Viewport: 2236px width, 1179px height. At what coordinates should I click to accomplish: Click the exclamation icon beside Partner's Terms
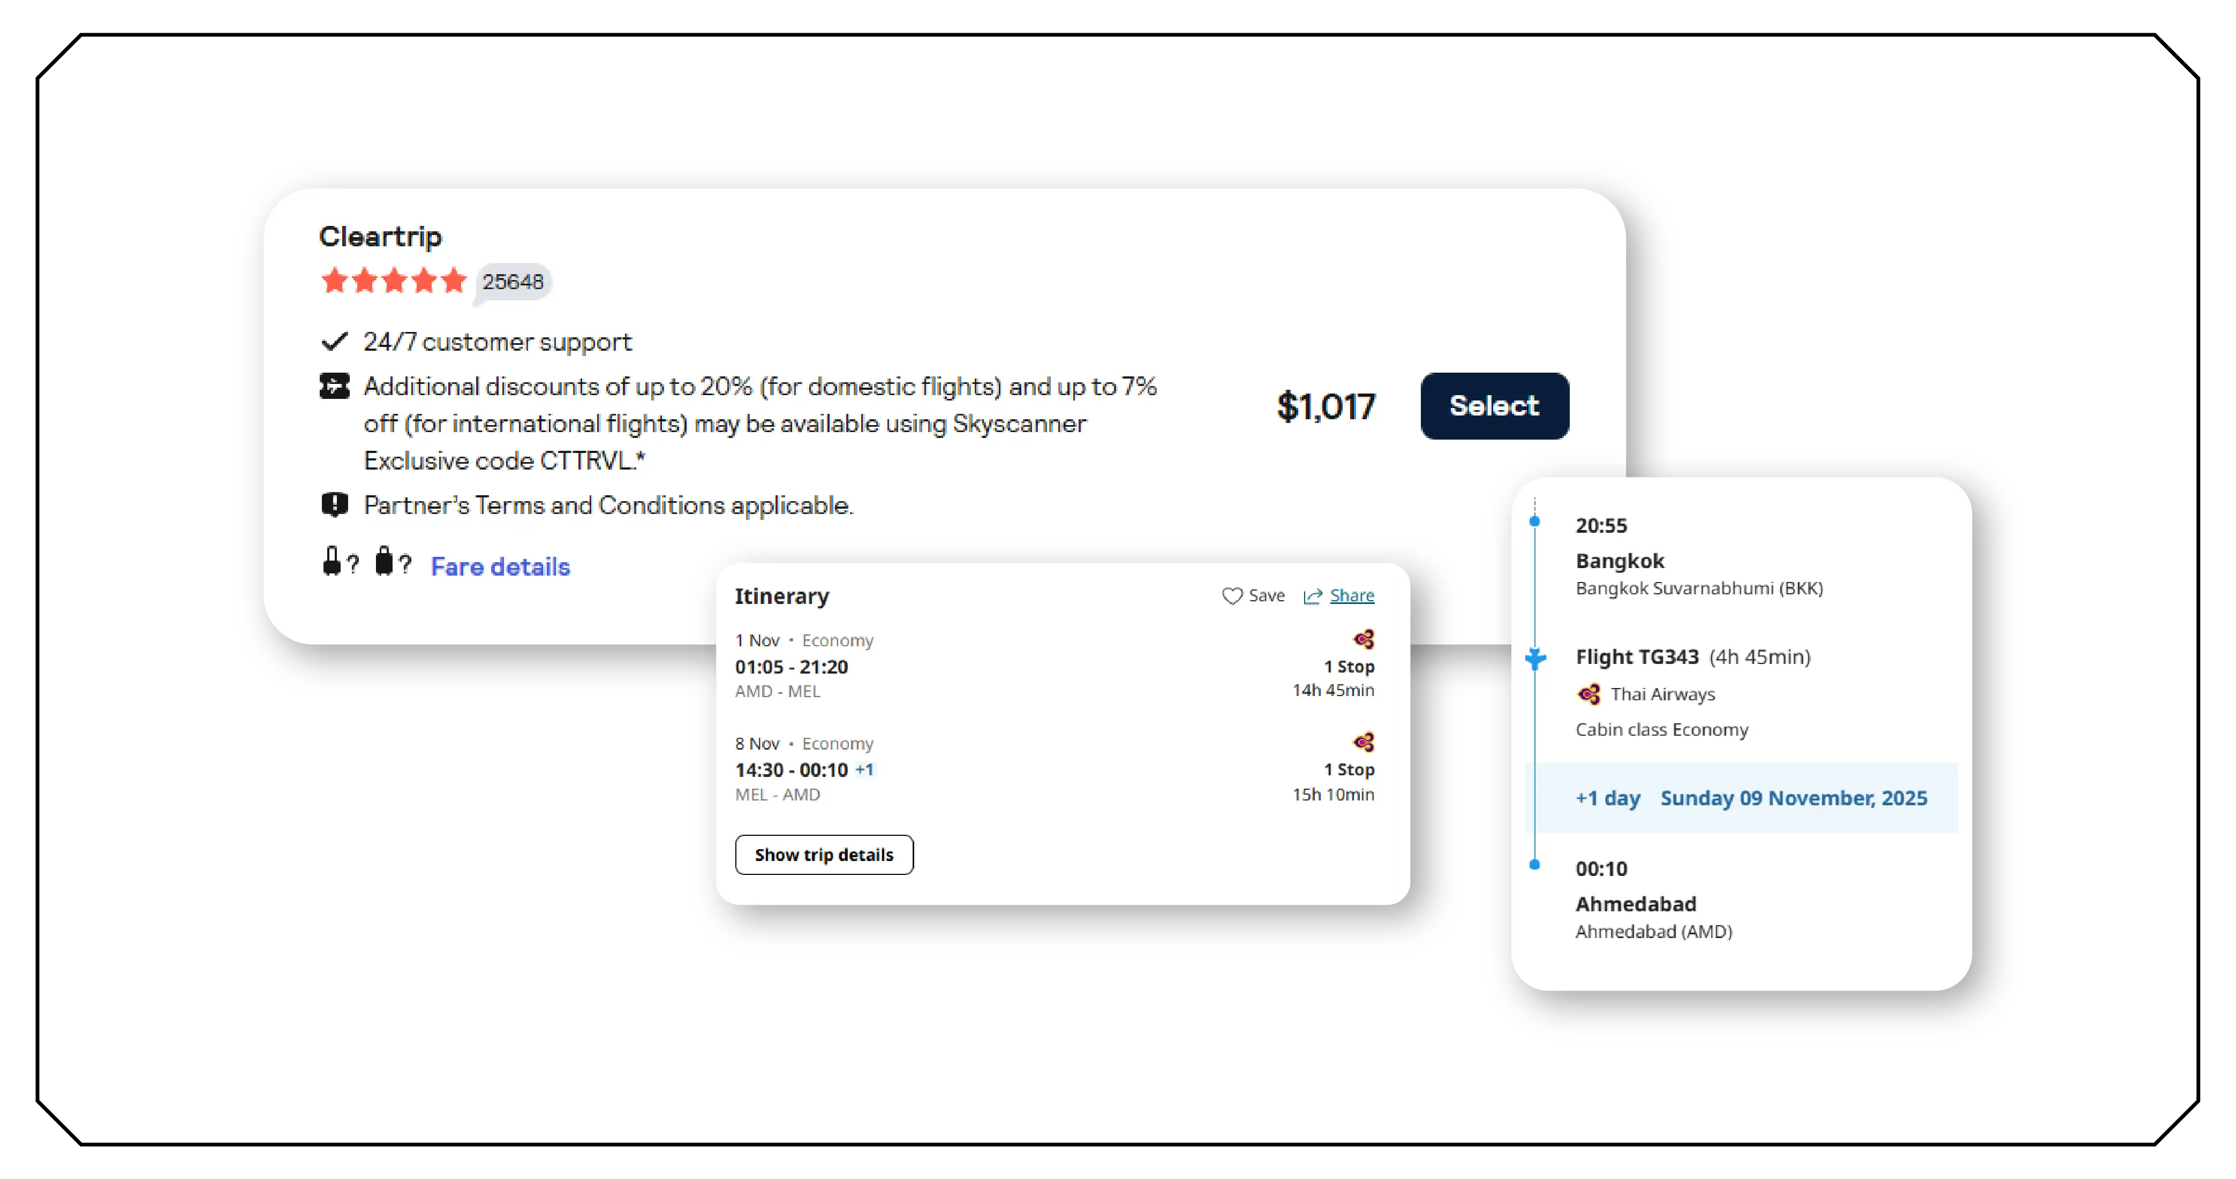(334, 503)
